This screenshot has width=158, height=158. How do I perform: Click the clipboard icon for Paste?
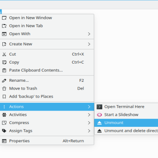click(x=4, y=70)
